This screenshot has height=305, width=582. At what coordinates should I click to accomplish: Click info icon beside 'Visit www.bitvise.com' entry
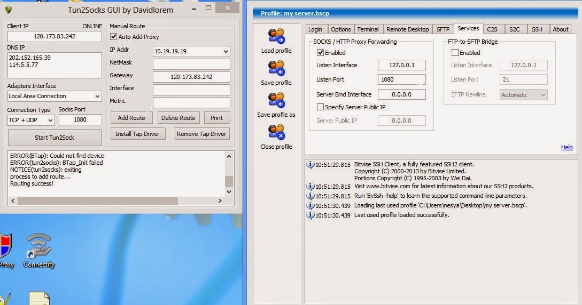tap(311, 186)
